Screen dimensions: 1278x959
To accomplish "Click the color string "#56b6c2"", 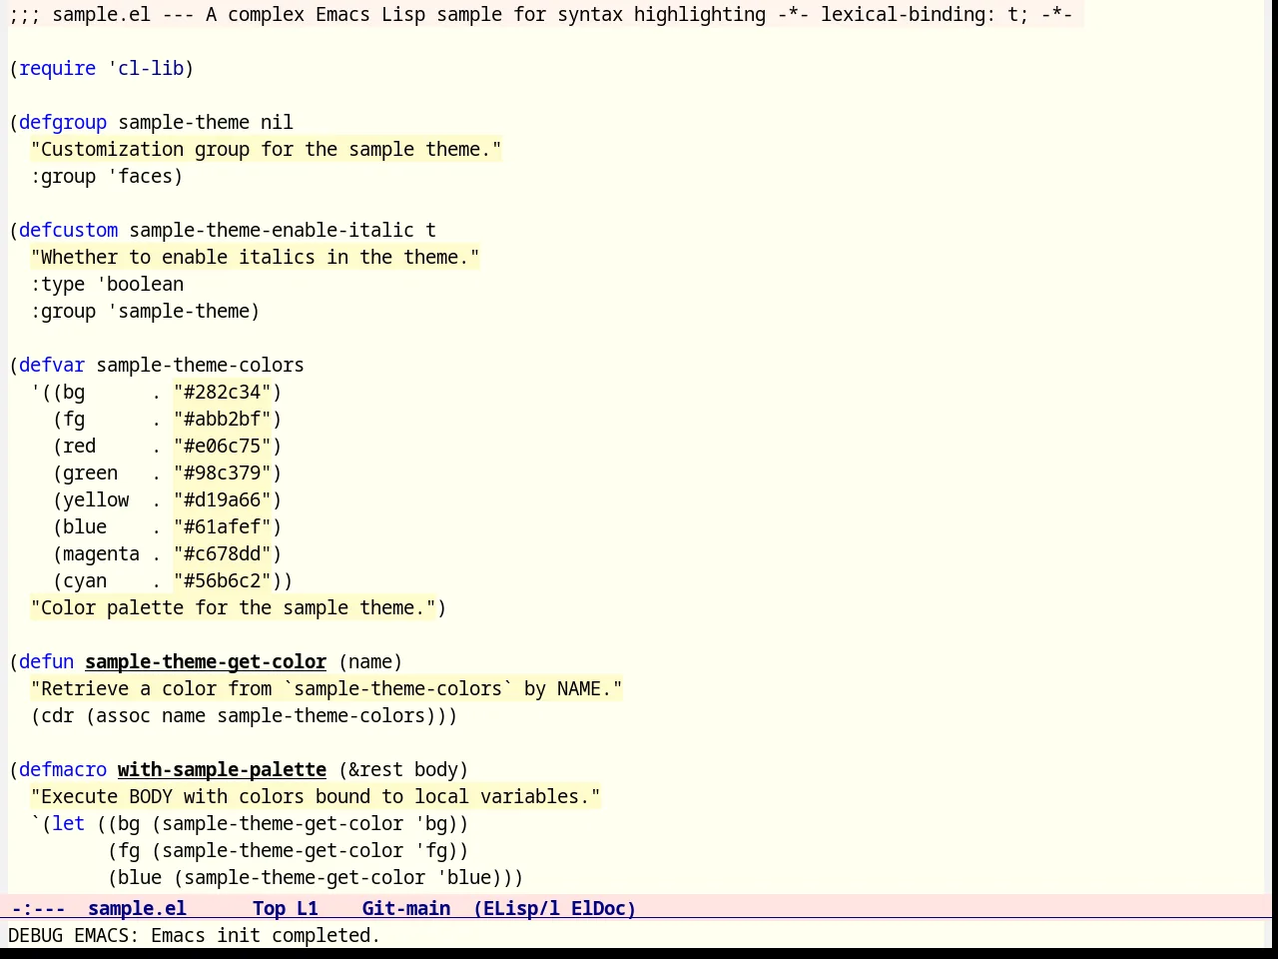I will [222, 580].
